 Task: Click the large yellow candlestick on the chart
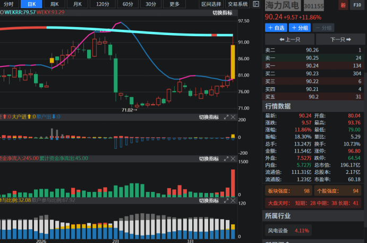click(233, 62)
